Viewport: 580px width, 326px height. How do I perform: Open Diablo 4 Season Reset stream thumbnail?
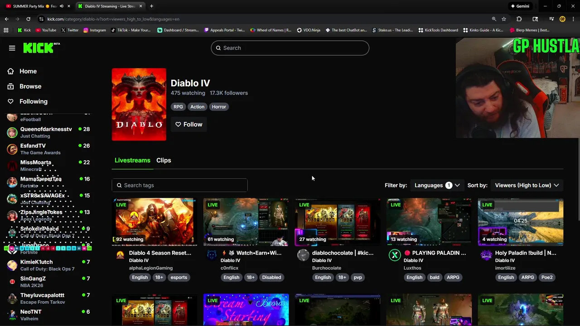tap(155, 222)
